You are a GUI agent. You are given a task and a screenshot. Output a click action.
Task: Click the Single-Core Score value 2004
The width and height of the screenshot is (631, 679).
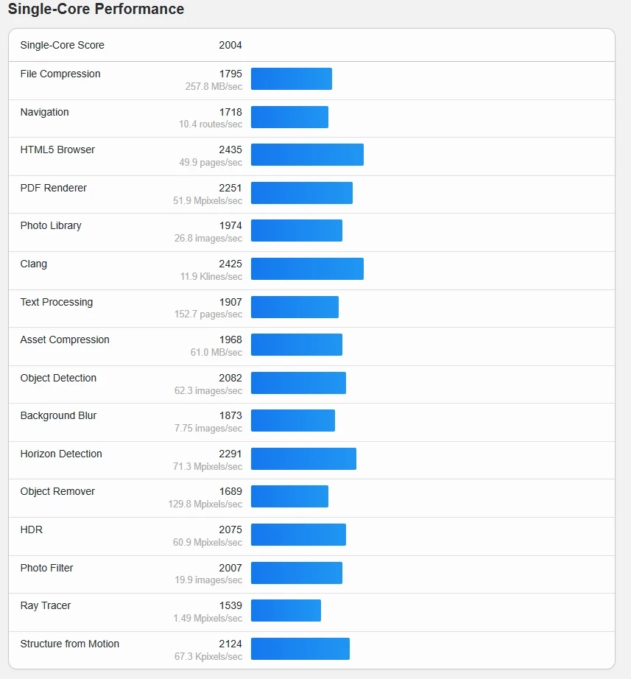[230, 45]
